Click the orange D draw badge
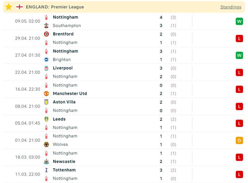This screenshot has width=248, height=183. tap(239, 140)
